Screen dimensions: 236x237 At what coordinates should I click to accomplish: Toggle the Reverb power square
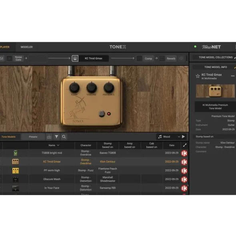coord(162,58)
